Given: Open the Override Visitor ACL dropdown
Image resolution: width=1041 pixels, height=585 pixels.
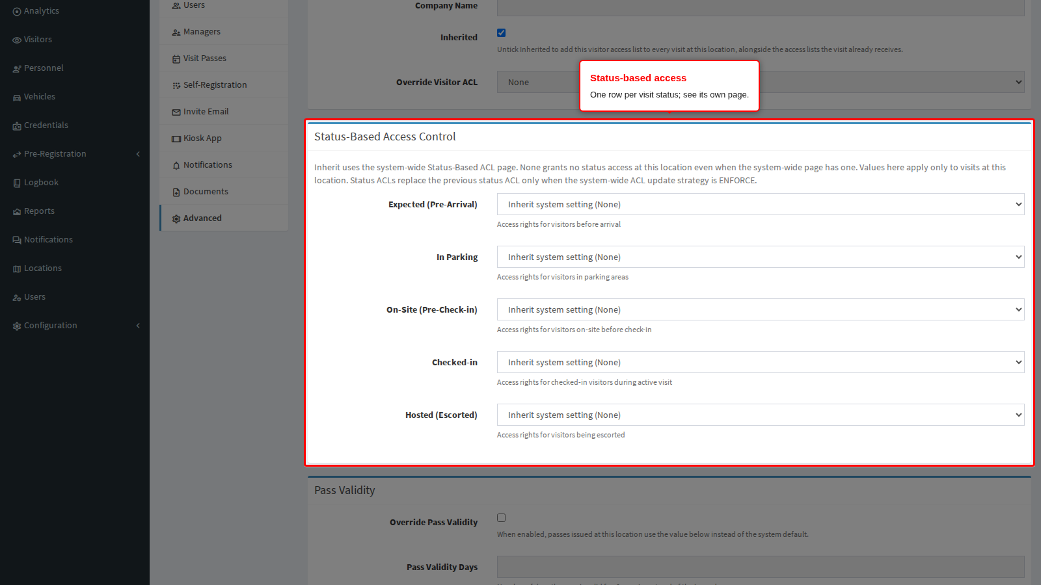Looking at the screenshot, I should click(x=761, y=82).
